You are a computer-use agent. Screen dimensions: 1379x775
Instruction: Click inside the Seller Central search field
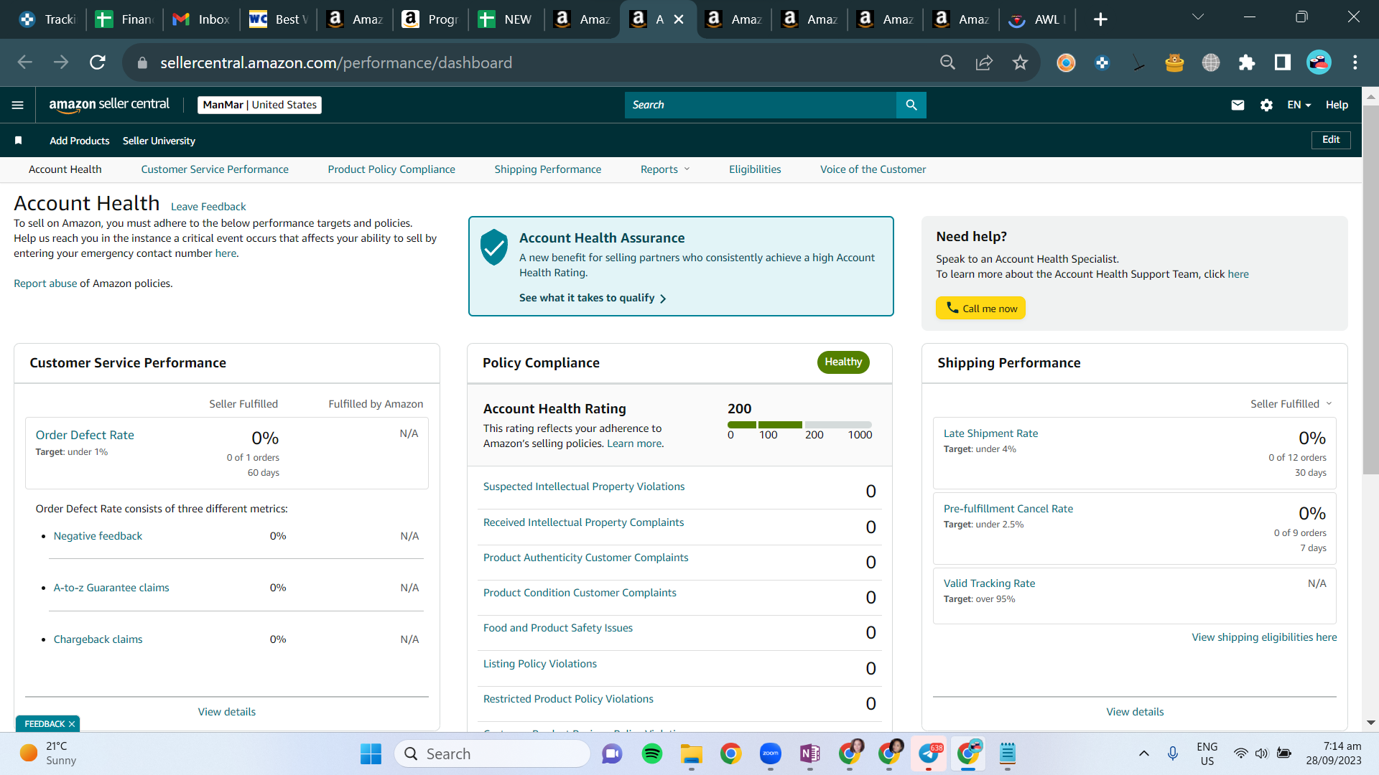coord(761,105)
